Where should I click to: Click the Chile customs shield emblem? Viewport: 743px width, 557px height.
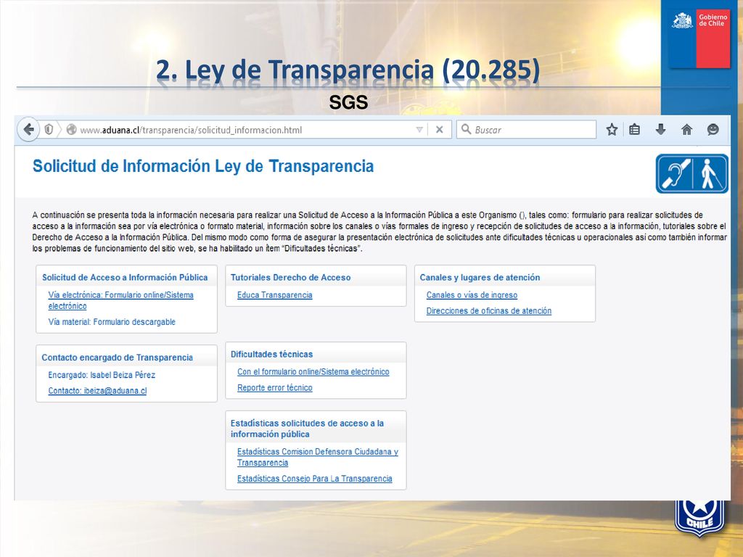click(699, 519)
